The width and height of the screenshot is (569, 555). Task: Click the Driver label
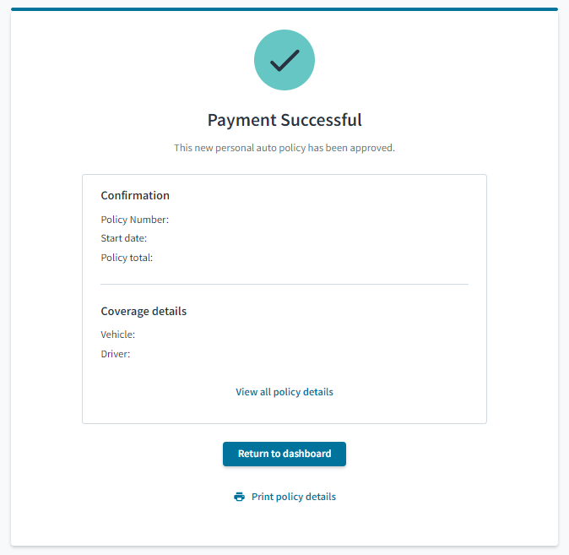(x=116, y=354)
